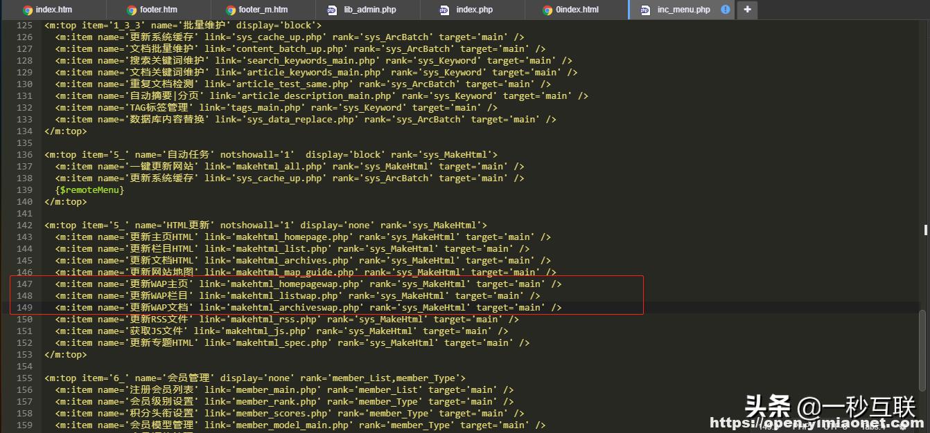This screenshot has height=433, width=930.
Task: Click the 'makehtml_rss.php' code line
Action: tap(287, 319)
